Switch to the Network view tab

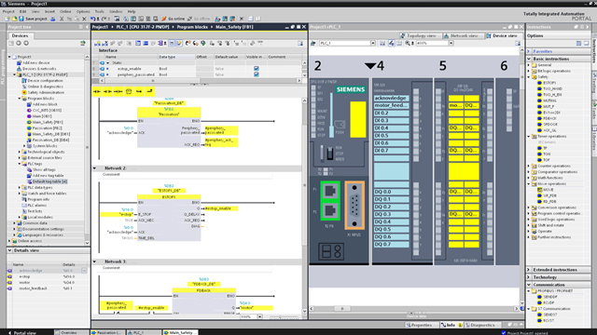[461, 35]
